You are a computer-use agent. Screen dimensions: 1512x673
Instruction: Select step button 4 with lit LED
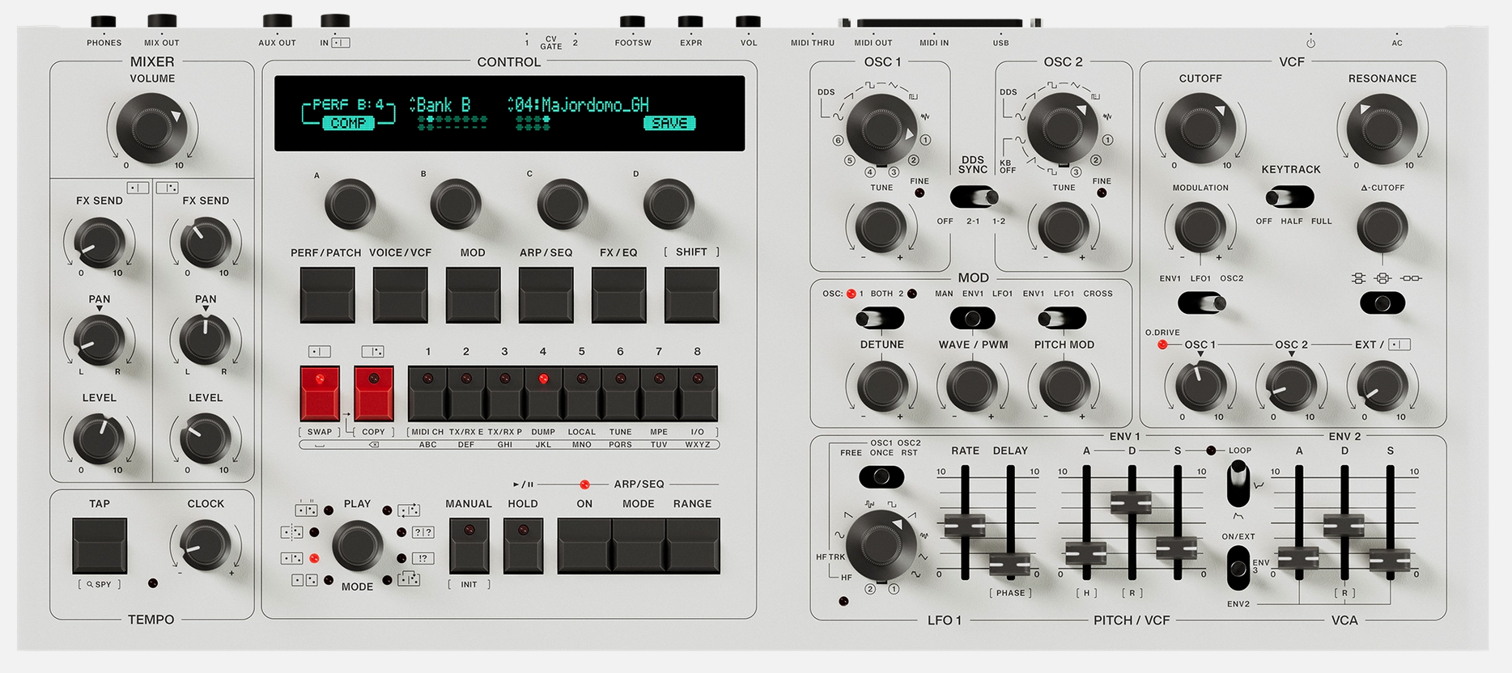coord(543,393)
